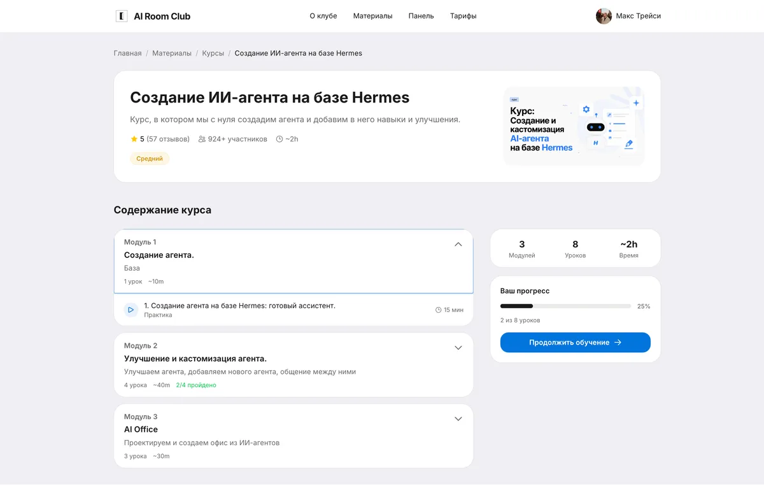Image resolution: width=764 pixels, height=486 pixels.
Task: Open the course cover thumbnail image
Action: (x=574, y=126)
